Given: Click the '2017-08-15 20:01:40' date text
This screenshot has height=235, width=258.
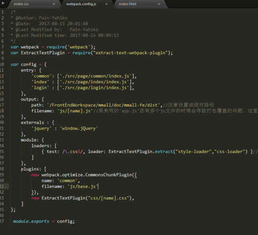Looking at the screenshot, I should [x=63, y=24].
